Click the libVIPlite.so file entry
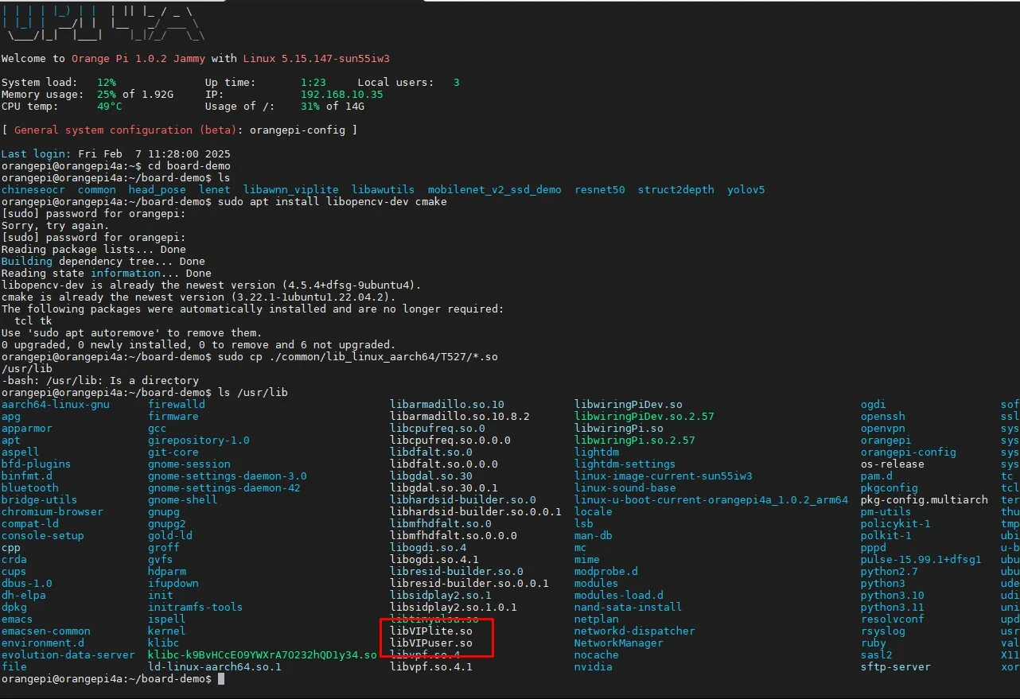1020x699 pixels. coord(430,631)
